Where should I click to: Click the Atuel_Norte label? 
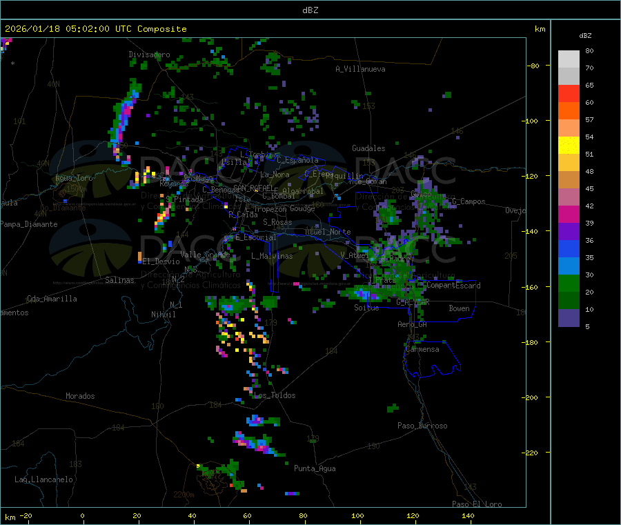(328, 232)
